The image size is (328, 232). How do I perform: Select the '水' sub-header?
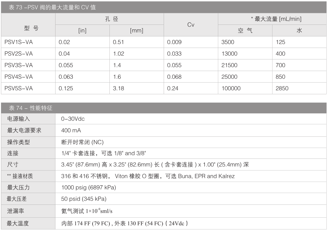pyautogui.click(x=299, y=31)
